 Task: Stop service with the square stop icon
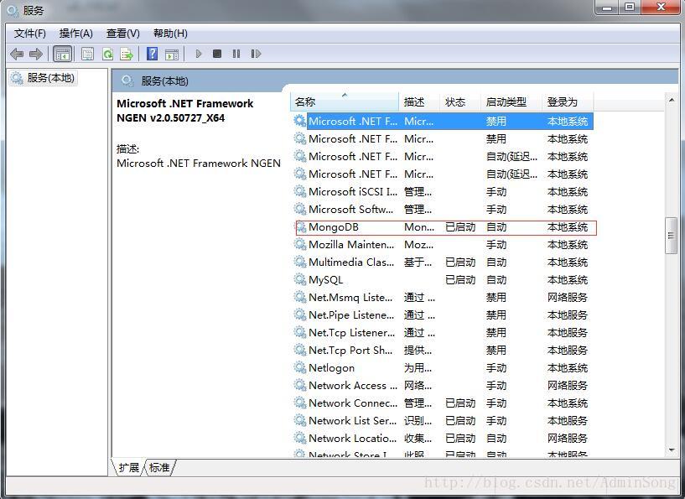click(x=216, y=54)
